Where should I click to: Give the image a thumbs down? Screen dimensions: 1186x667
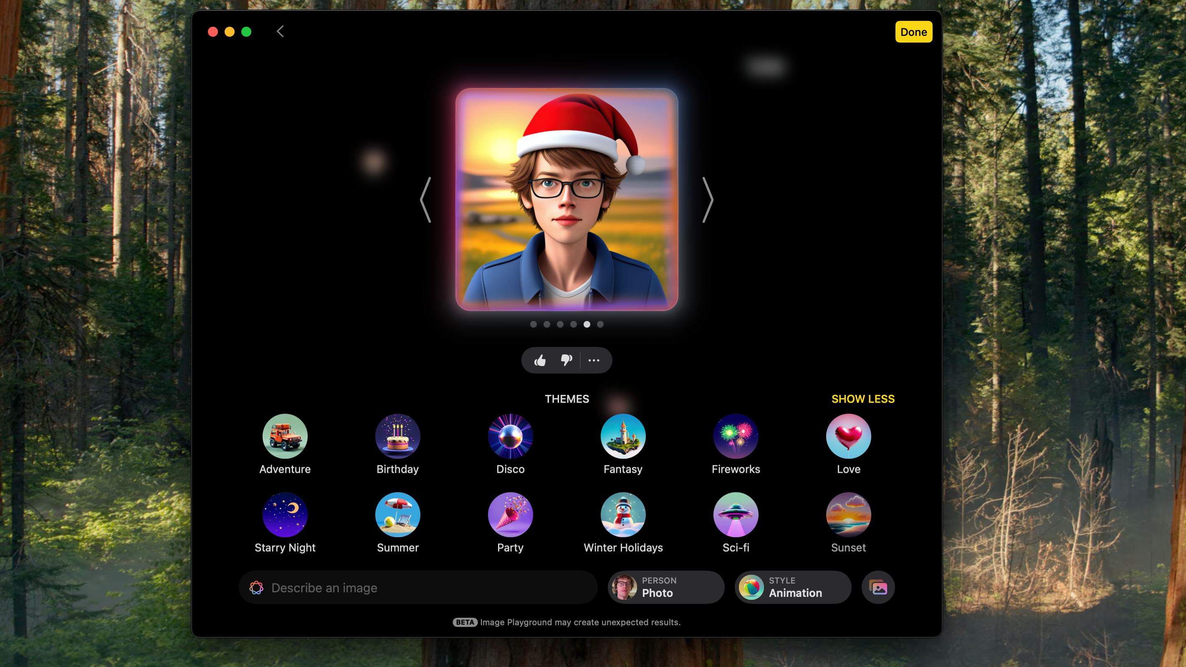click(566, 361)
